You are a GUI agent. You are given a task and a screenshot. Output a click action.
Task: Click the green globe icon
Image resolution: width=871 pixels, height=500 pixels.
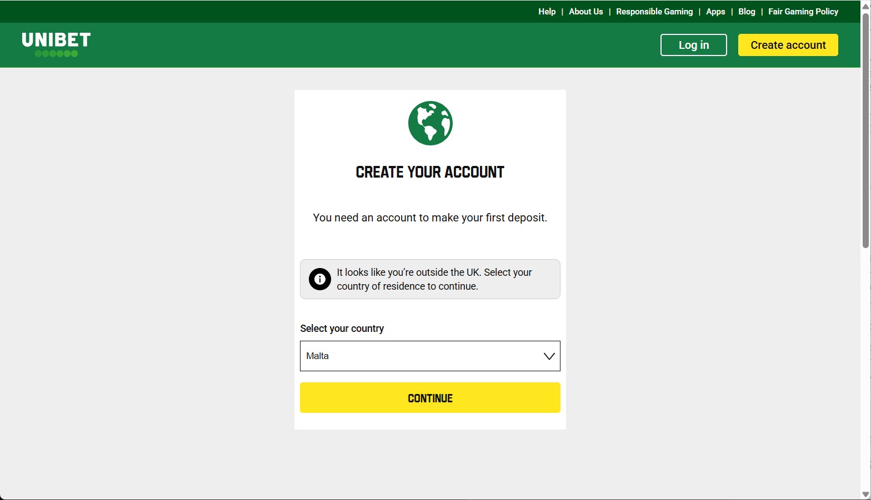431,123
